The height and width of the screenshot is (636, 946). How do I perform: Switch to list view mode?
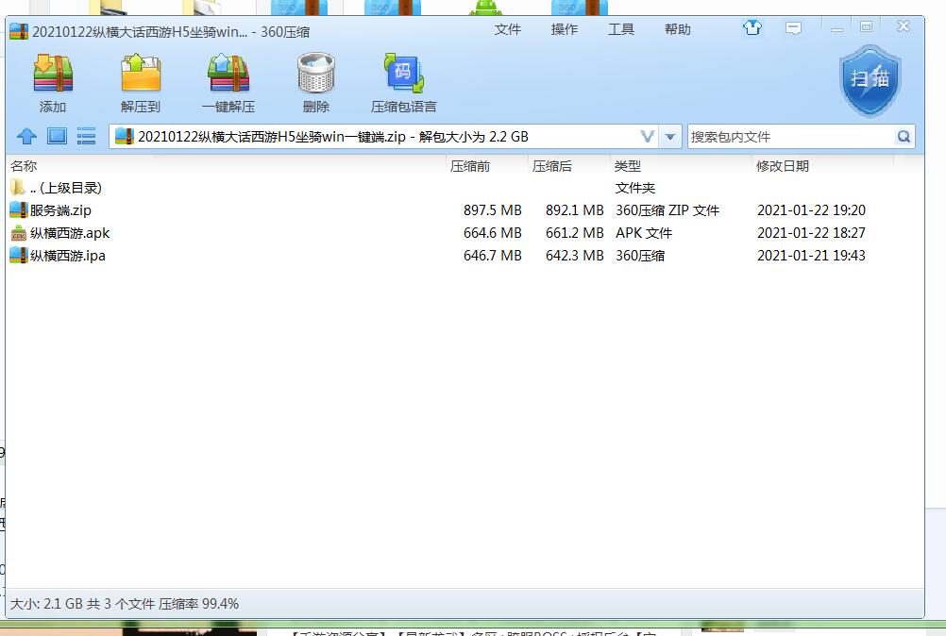pos(87,137)
